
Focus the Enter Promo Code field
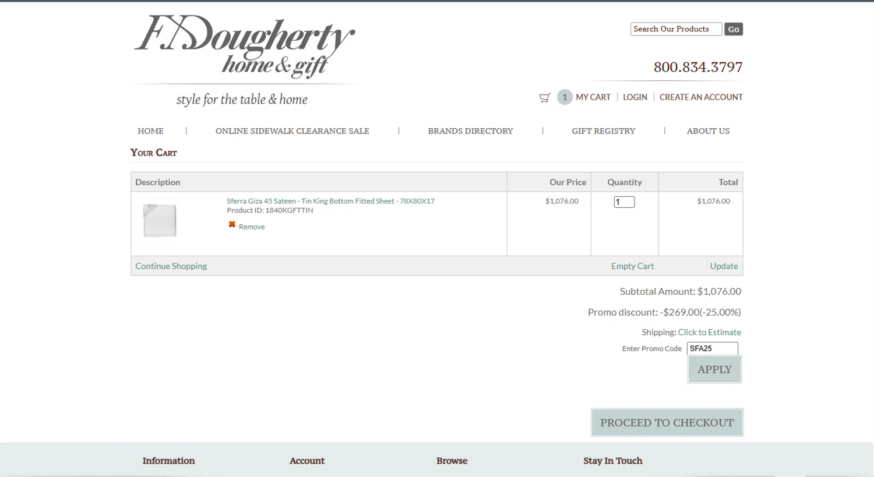point(712,348)
